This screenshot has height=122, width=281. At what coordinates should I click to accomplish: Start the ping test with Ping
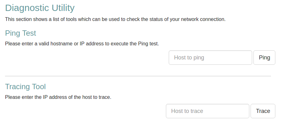click(264, 58)
